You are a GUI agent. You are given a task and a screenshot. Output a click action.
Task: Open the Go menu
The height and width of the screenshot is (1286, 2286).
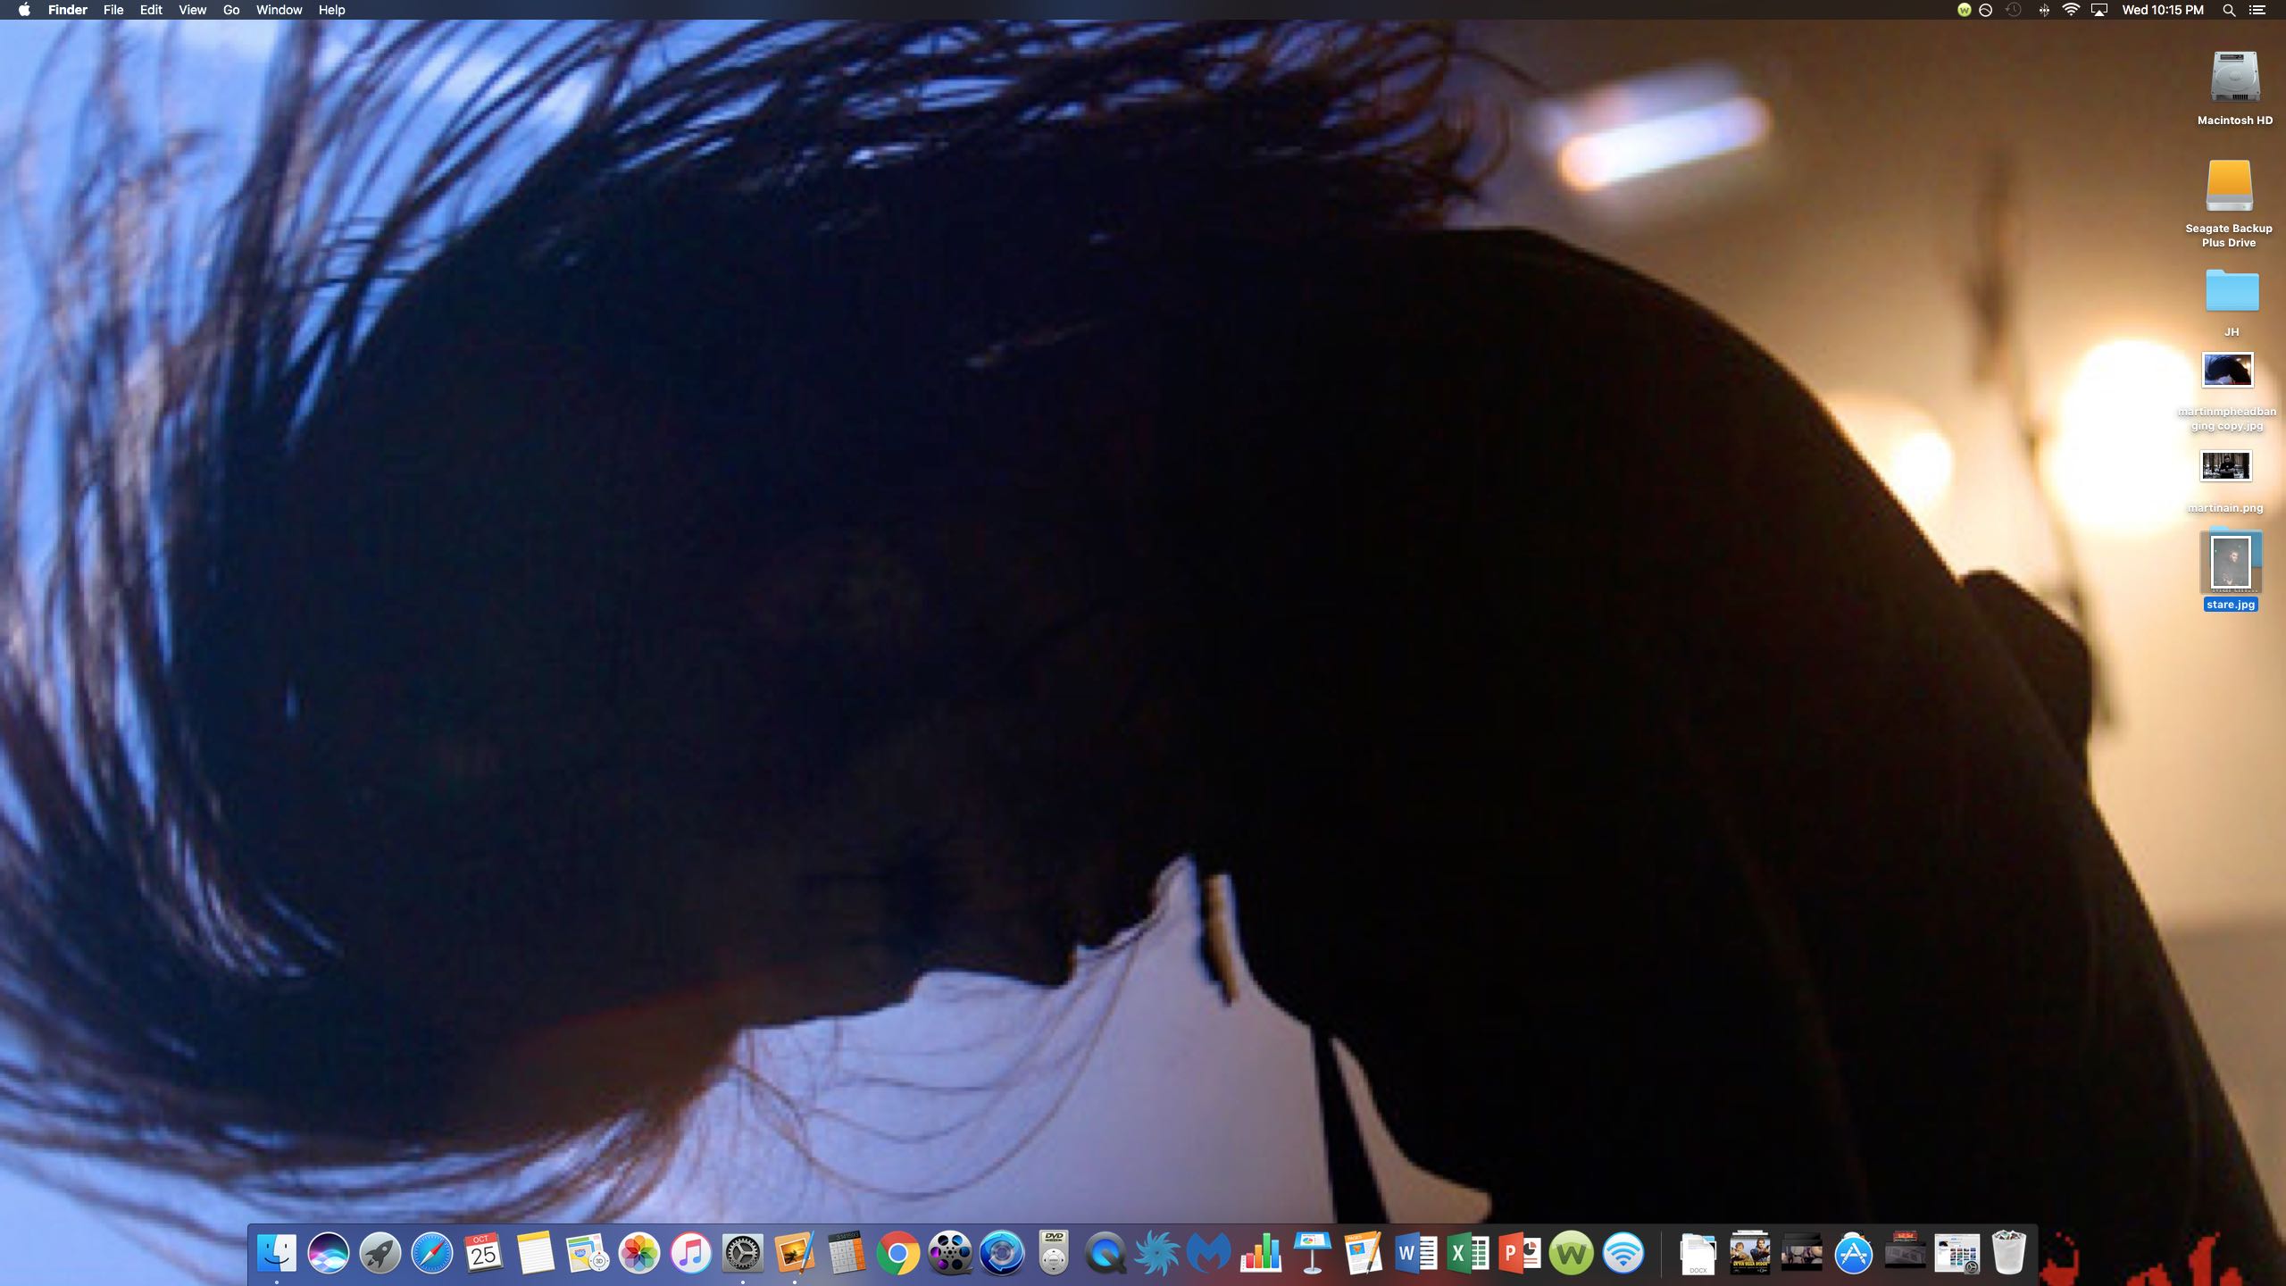point(231,10)
